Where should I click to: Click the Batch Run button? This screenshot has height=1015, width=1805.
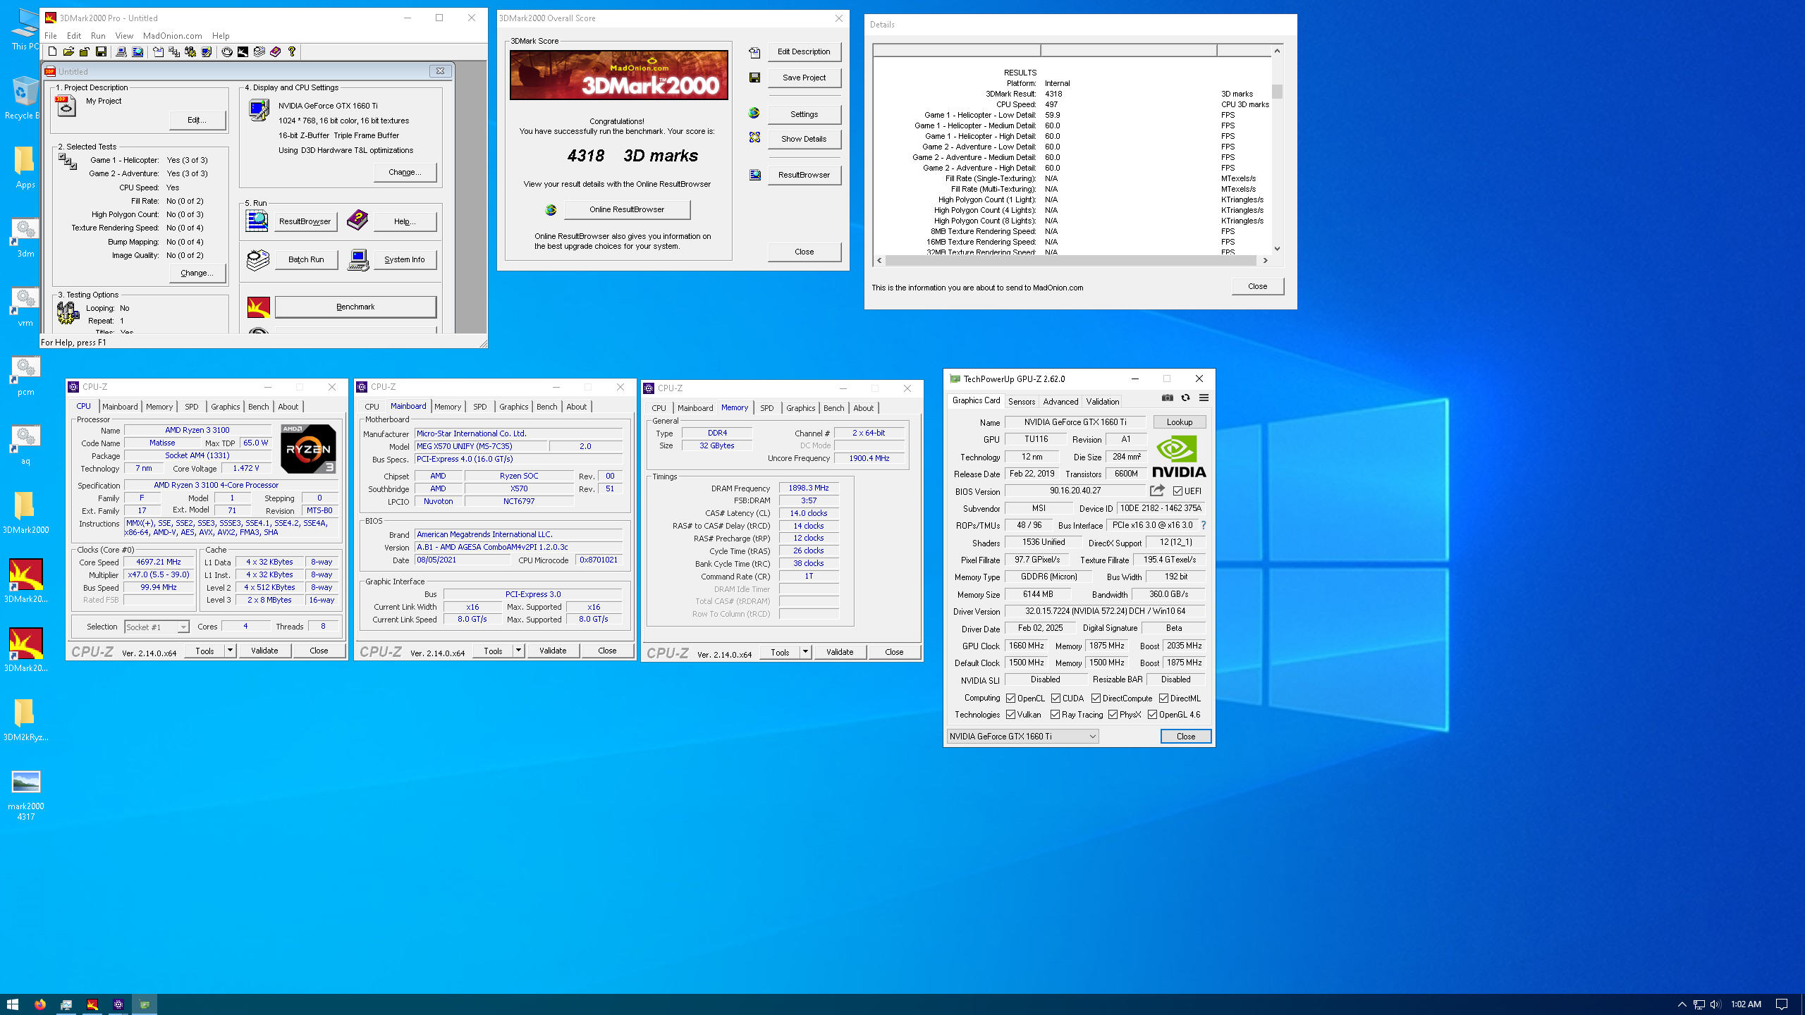click(306, 259)
